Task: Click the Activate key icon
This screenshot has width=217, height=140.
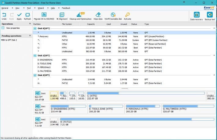Action: click(x=127, y=15)
